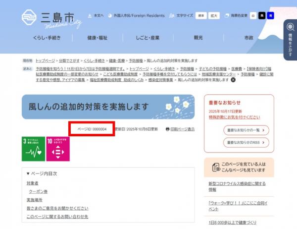Viewport: 297px width, 229px height.
Task: Set text size to 標準
Action: [x=201, y=15]
